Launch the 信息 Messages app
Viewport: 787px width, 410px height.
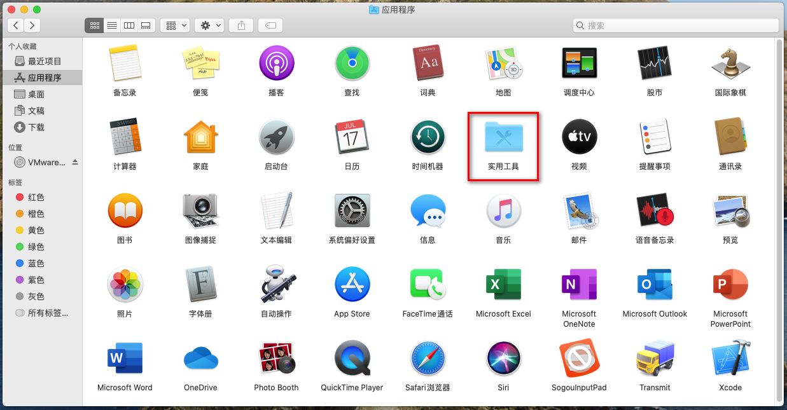pyautogui.click(x=428, y=210)
